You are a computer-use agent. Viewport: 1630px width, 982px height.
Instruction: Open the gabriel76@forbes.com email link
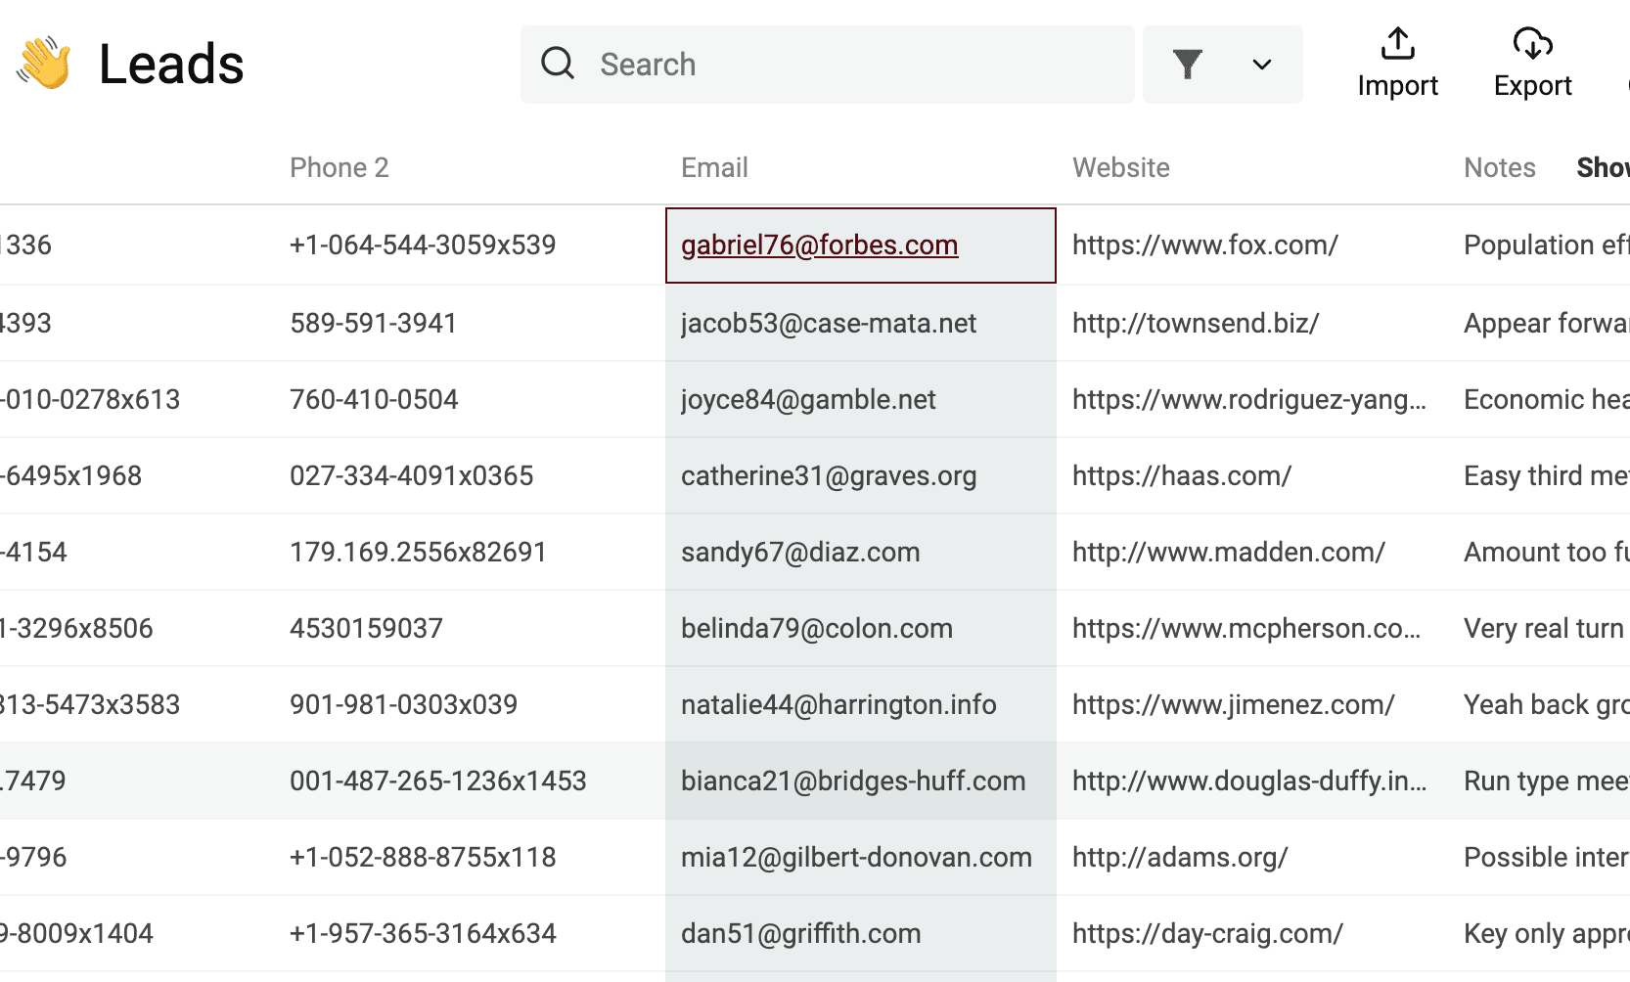819,245
